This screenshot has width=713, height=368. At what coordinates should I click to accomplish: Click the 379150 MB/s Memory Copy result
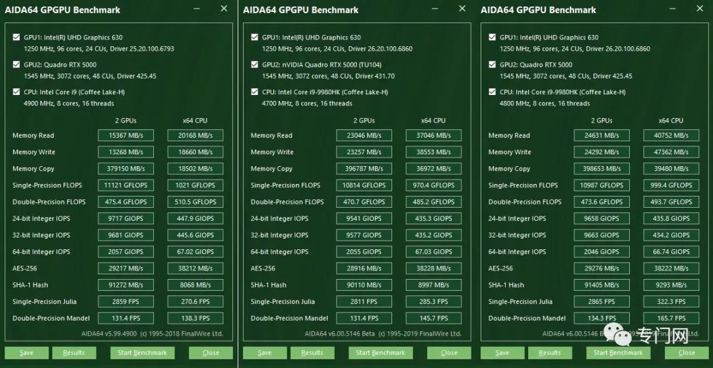point(126,169)
